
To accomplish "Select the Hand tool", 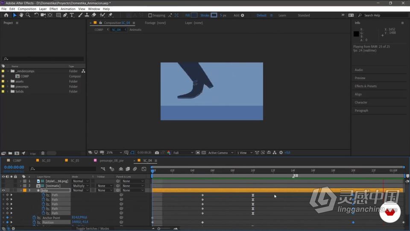I will click(21, 15).
